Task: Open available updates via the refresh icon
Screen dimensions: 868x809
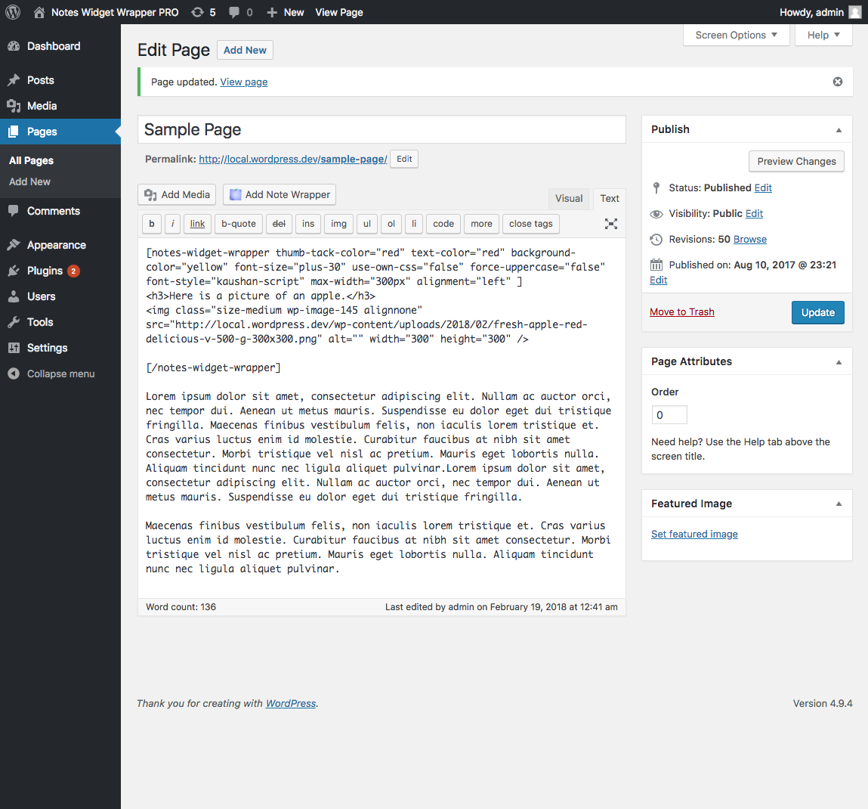Action: (197, 12)
